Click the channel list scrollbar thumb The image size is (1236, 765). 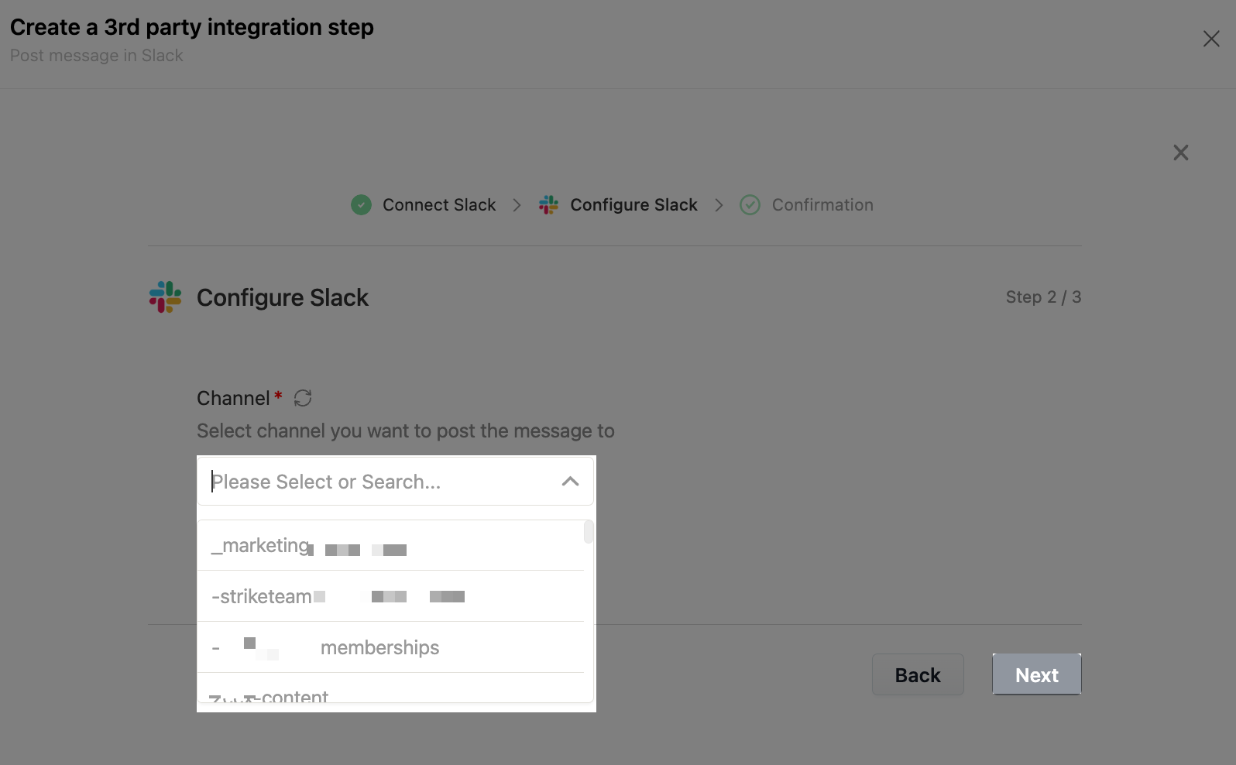coord(589,532)
